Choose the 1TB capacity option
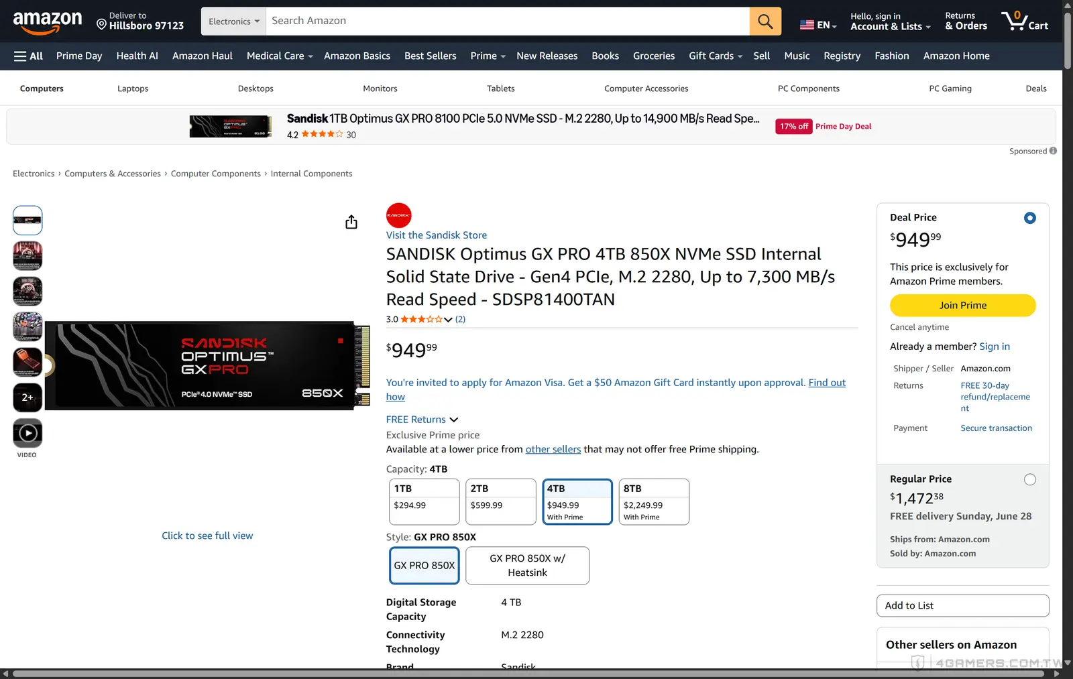 (425, 501)
